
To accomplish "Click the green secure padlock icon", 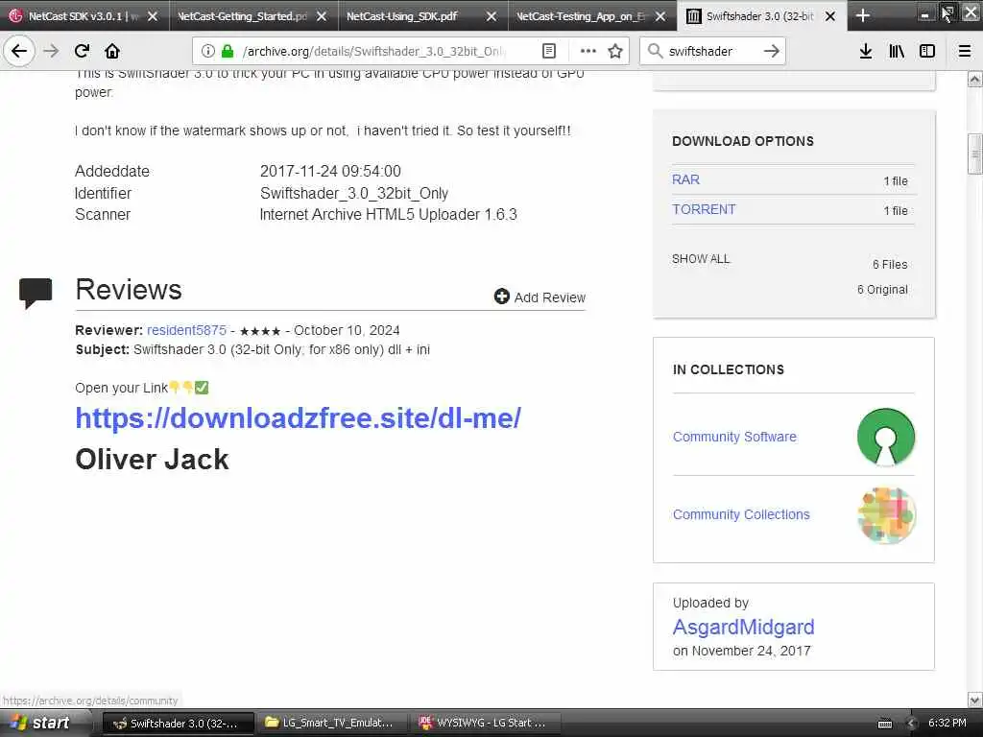I will point(228,52).
